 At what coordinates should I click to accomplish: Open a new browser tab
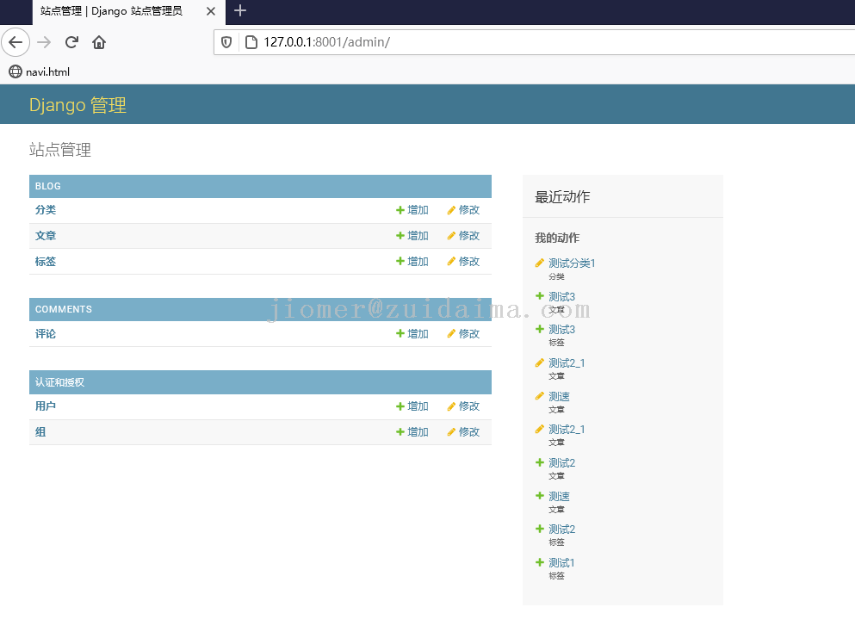[x=240, y=10]
